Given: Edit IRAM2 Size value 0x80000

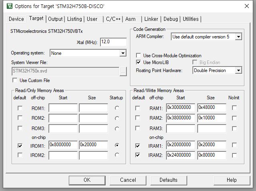Looking at the screenshot, I should coord(212,155).
